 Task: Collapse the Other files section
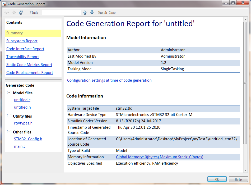point(9,132)
